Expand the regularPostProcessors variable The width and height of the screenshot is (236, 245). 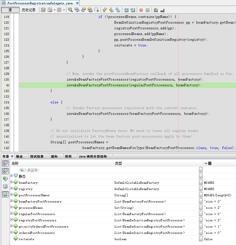(x=12, y=213)
